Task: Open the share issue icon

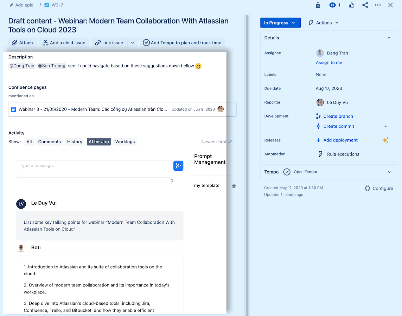Action: (x=365, y=5)
